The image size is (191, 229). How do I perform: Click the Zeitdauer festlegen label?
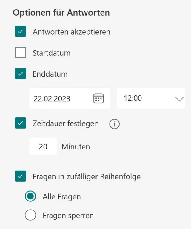click(x=66, y=123)
